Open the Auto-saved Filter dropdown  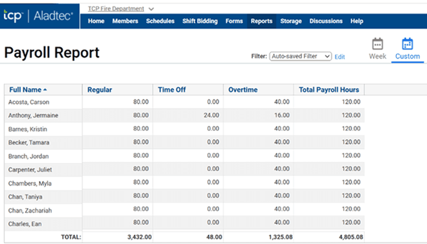(x=300, y=56)
